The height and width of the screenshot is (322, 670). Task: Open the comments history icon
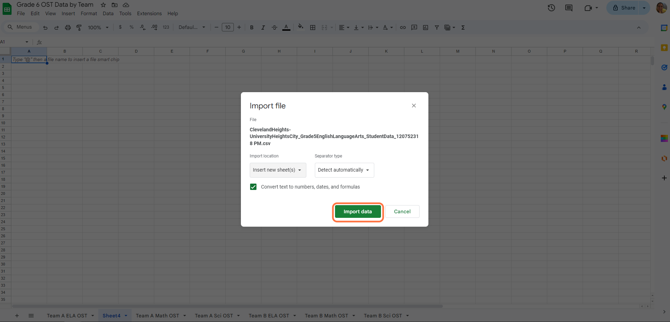coord(569,8)
